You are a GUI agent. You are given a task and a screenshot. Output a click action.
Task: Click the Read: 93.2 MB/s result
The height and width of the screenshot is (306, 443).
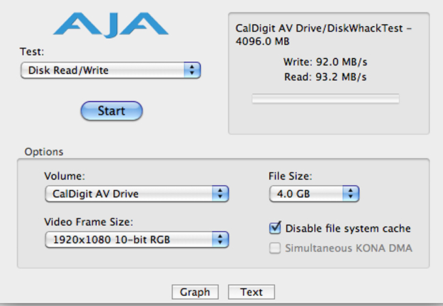pos(325,77)
